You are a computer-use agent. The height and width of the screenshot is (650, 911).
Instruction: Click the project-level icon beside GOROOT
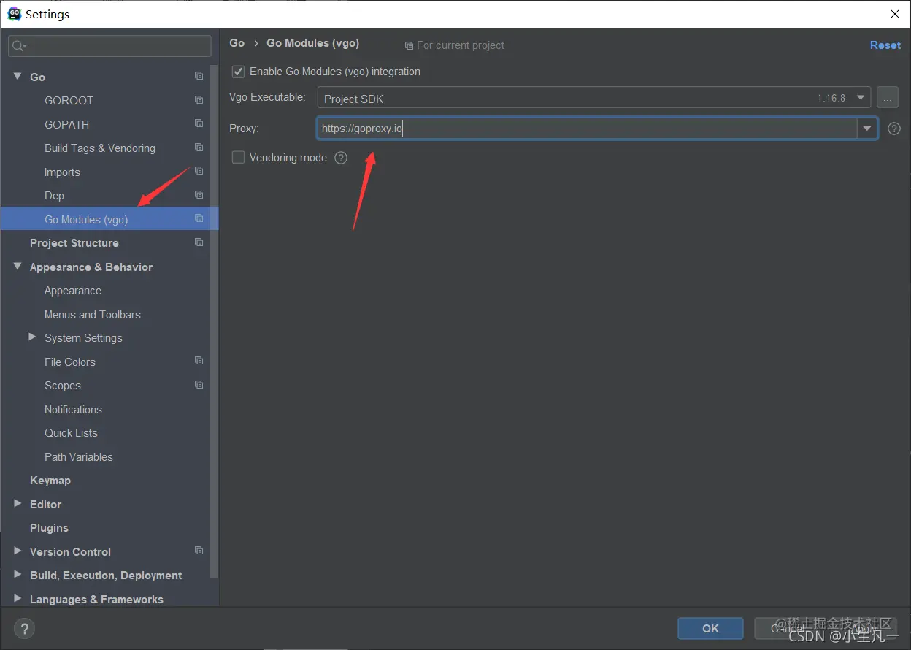[199, 100]
